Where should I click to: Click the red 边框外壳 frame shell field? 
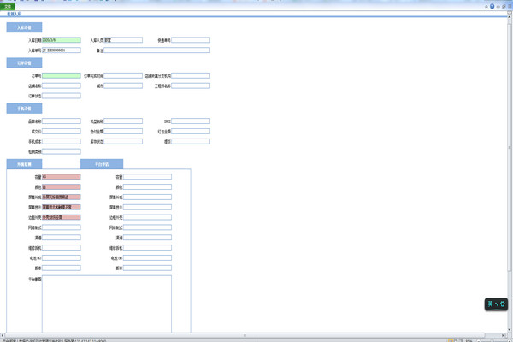coord(62,217)
